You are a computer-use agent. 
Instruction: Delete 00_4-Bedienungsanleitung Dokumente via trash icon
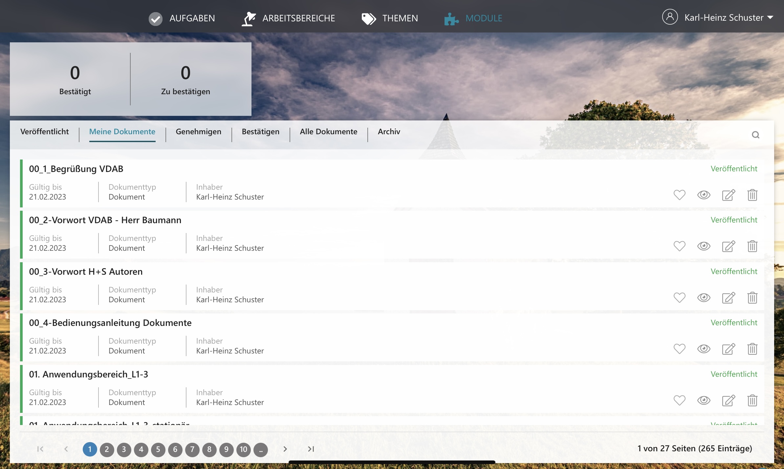coord(752,349)
